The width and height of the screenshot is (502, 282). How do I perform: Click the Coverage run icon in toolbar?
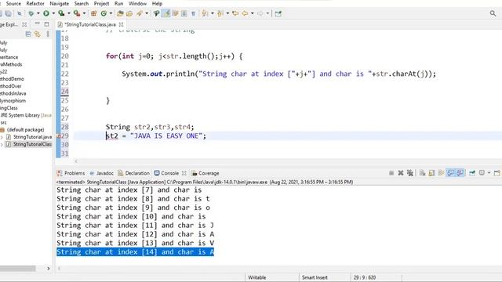(x=61, y=13)
